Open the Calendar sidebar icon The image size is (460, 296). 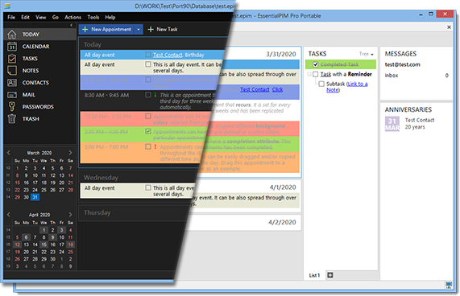click(12, 47)
